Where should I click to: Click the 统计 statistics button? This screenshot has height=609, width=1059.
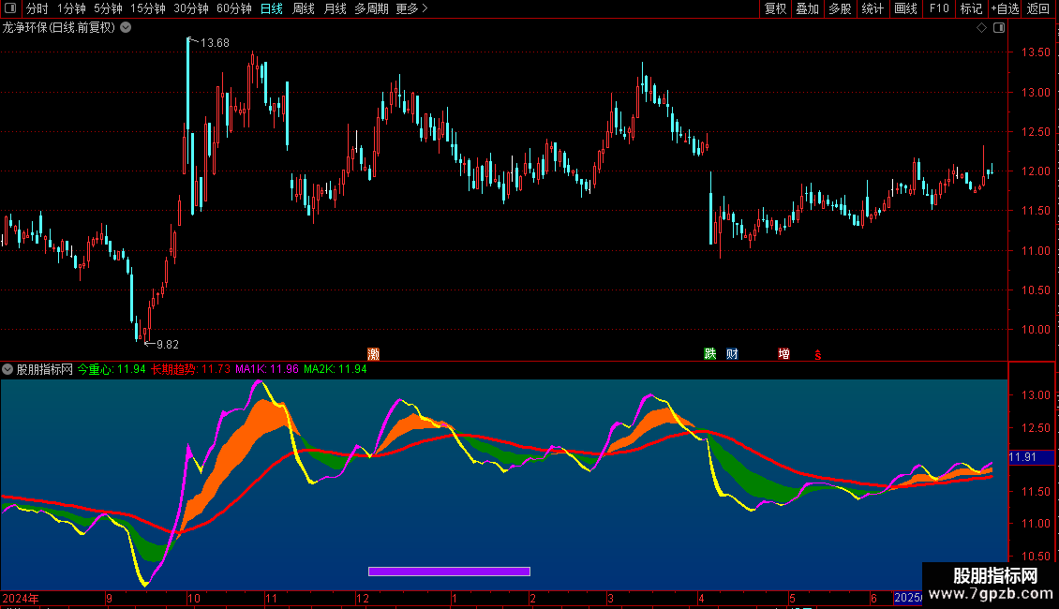pyautogui.click(x=873, y=8)
